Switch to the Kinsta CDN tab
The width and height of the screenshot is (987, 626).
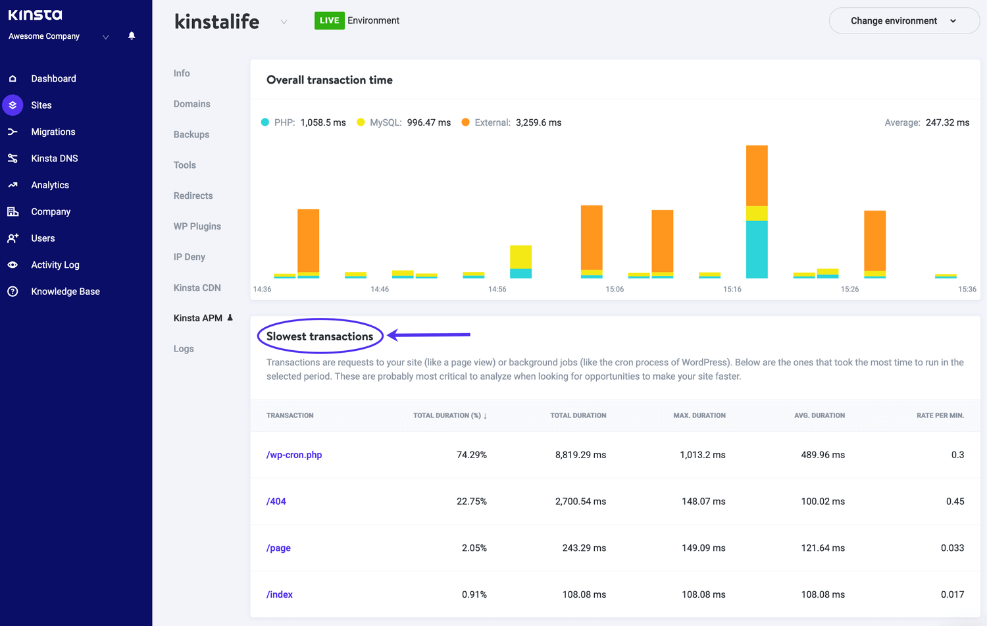197,288
